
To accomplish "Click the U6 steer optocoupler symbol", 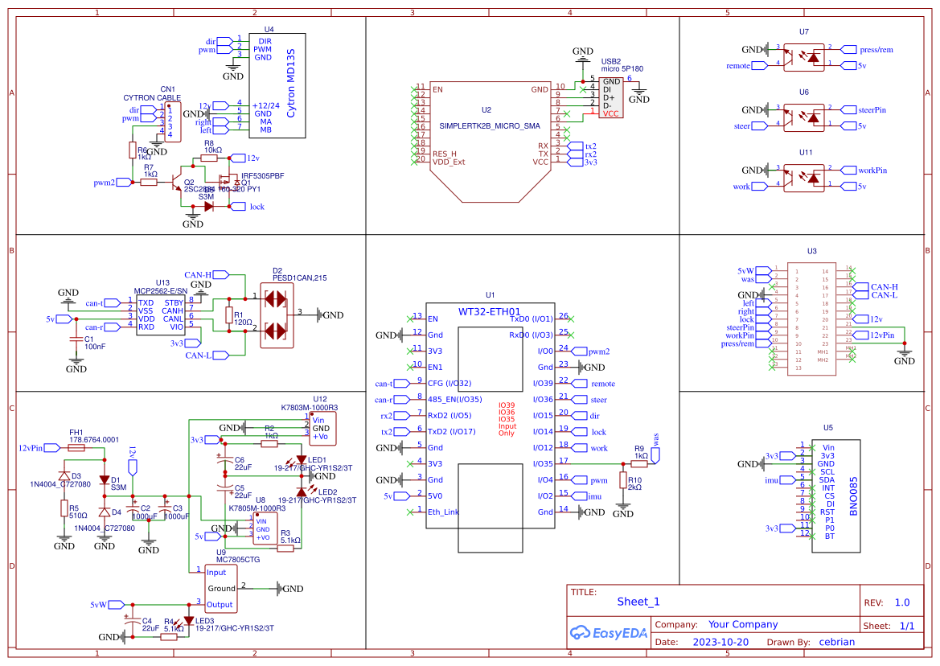I will click(x=804, y=117).
